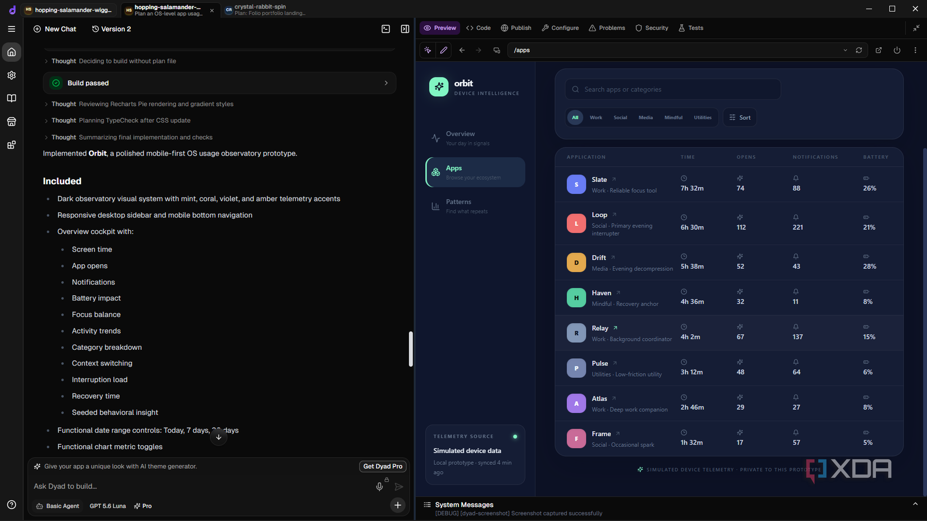Open the Library book icon in sidebar
The width and height of the screenshot is (927, 521).
(12, 98)
